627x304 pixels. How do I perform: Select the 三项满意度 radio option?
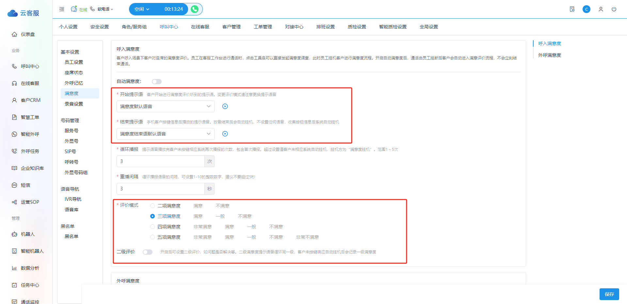point(153,216)
